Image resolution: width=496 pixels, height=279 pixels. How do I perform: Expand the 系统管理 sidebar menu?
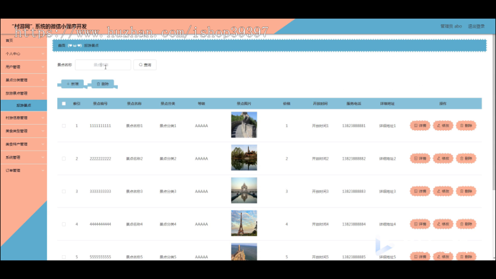24,158
